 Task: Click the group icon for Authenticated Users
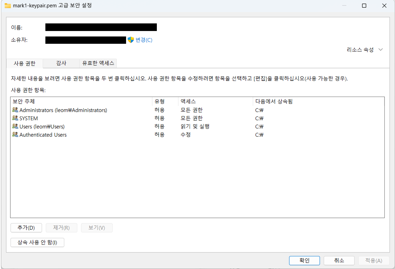15,135
